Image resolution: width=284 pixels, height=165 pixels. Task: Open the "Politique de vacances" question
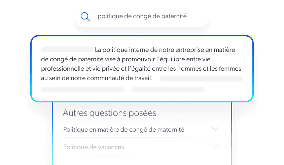(x=94, y=147)
